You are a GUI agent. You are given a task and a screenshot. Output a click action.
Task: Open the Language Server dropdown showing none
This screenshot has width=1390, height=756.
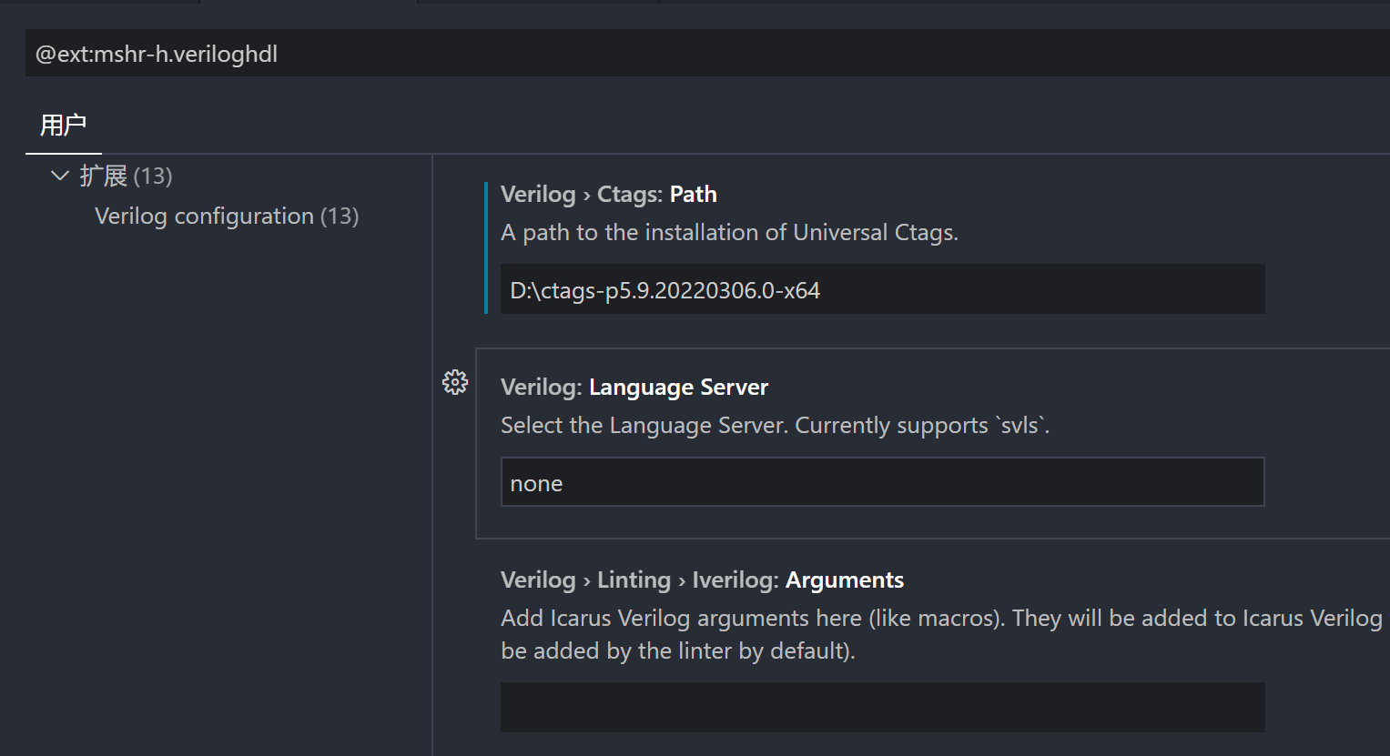coord(881,482)
